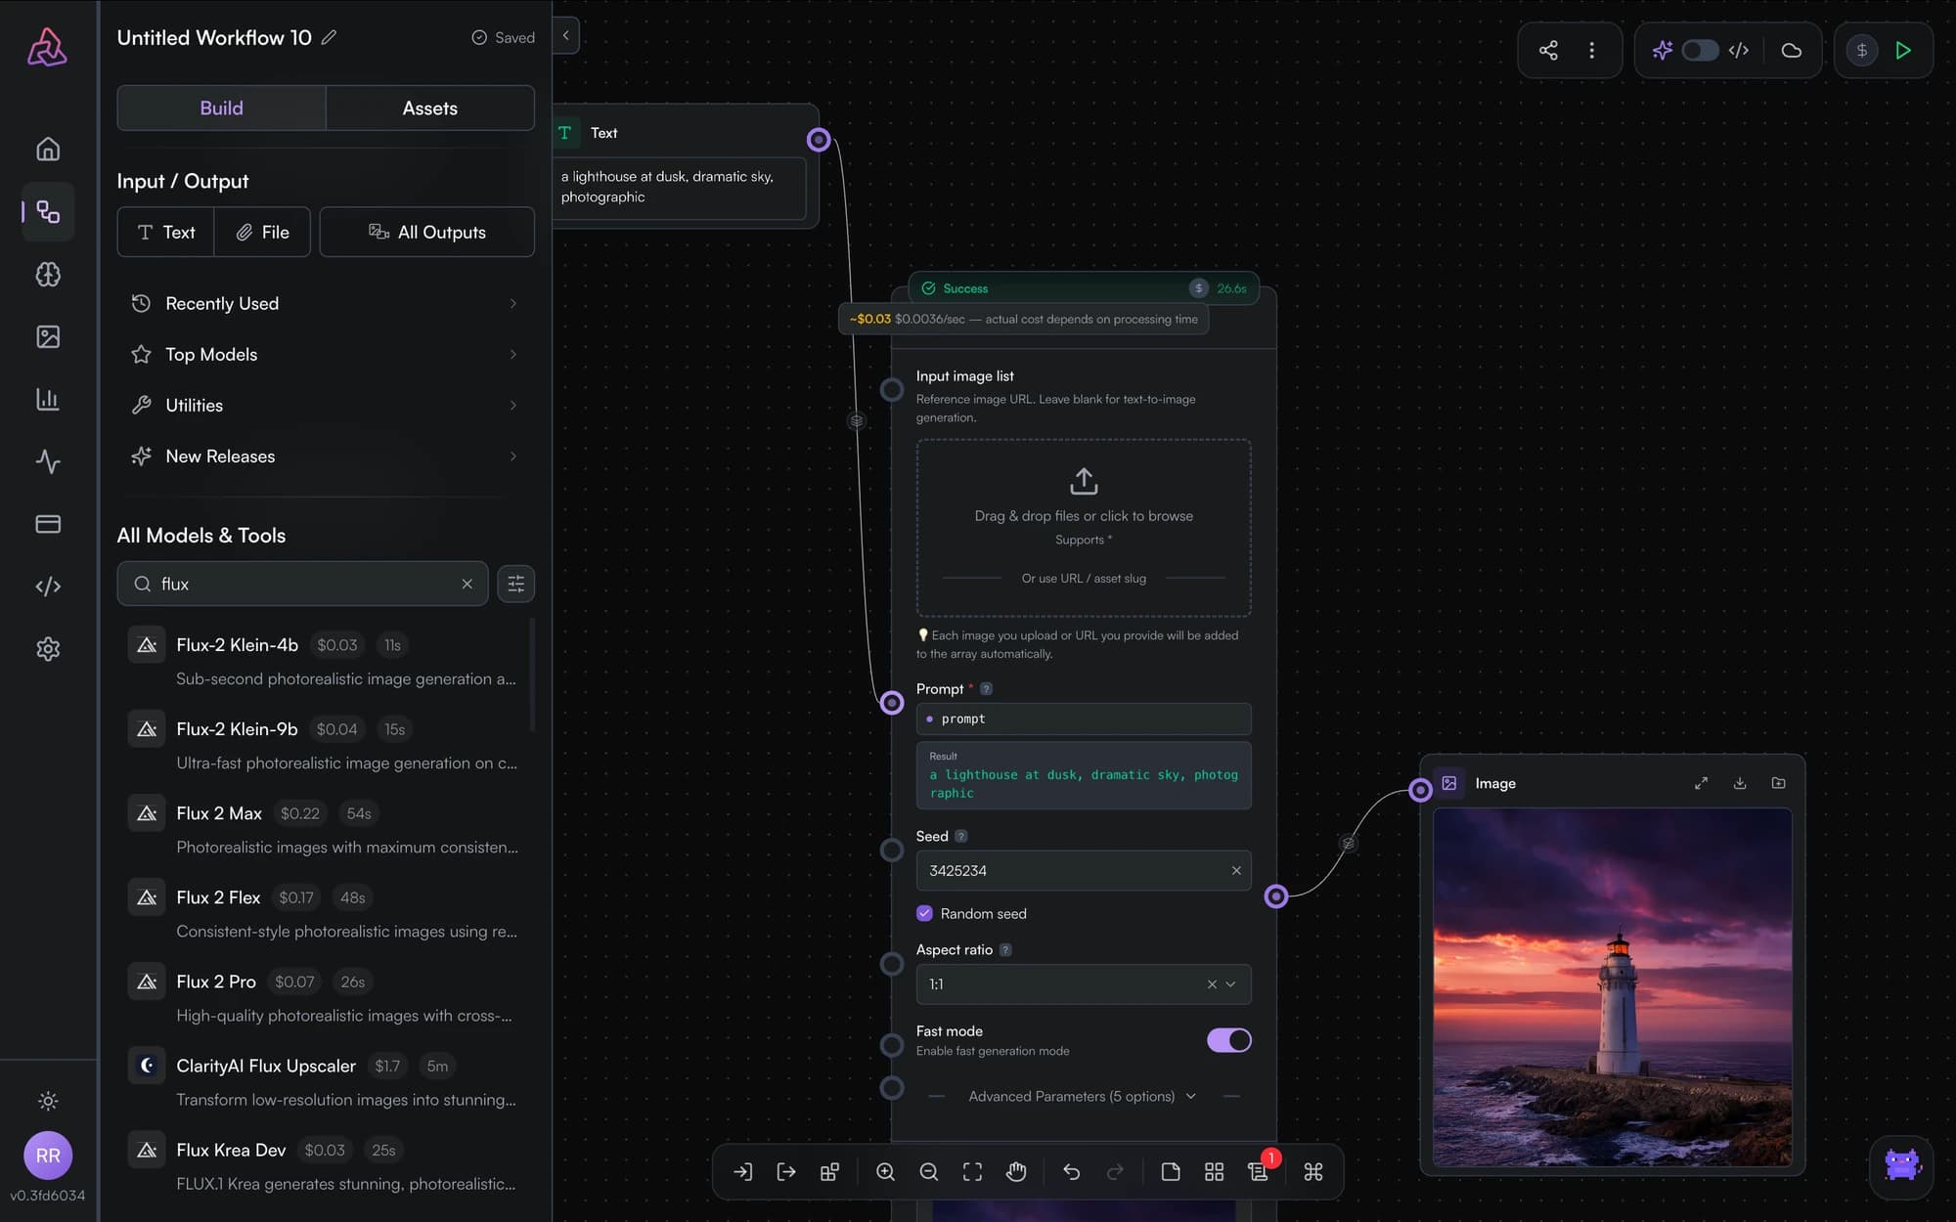Open the RR user avatar
This screenshot has height=1222, width=1956.
(x=48, y=1156)
